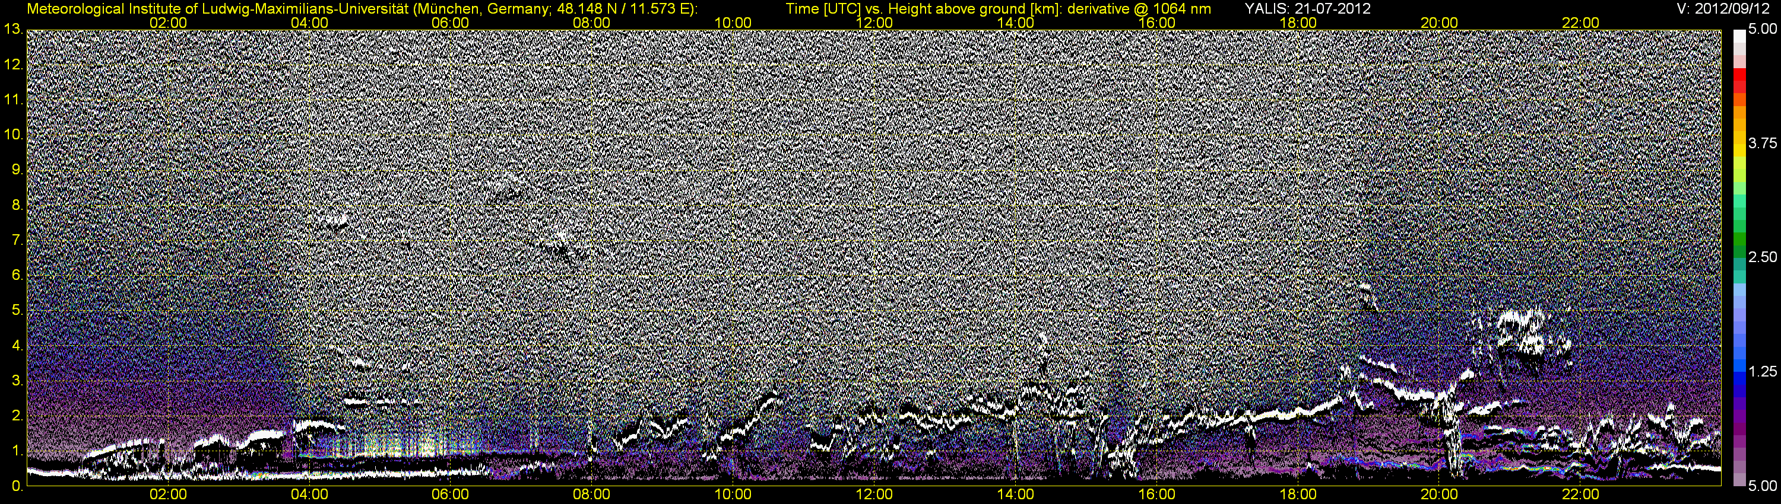Click 18:00 on the upper time axis
The image size is (1781, 504).
pos(1298,23)
